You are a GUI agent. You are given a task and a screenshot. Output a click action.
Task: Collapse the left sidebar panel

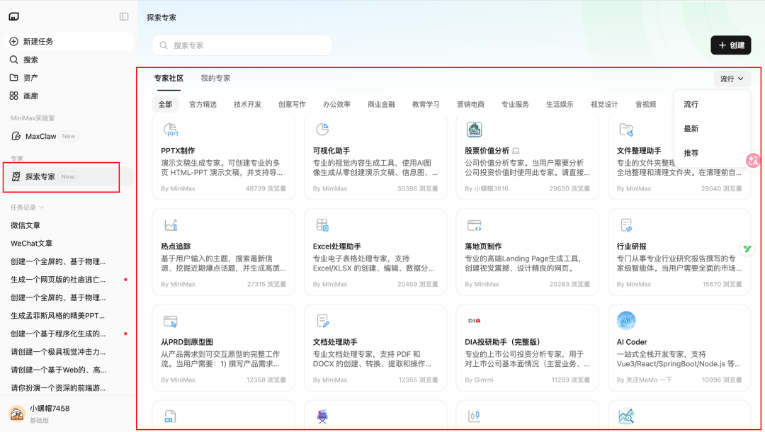coord(124,18)
